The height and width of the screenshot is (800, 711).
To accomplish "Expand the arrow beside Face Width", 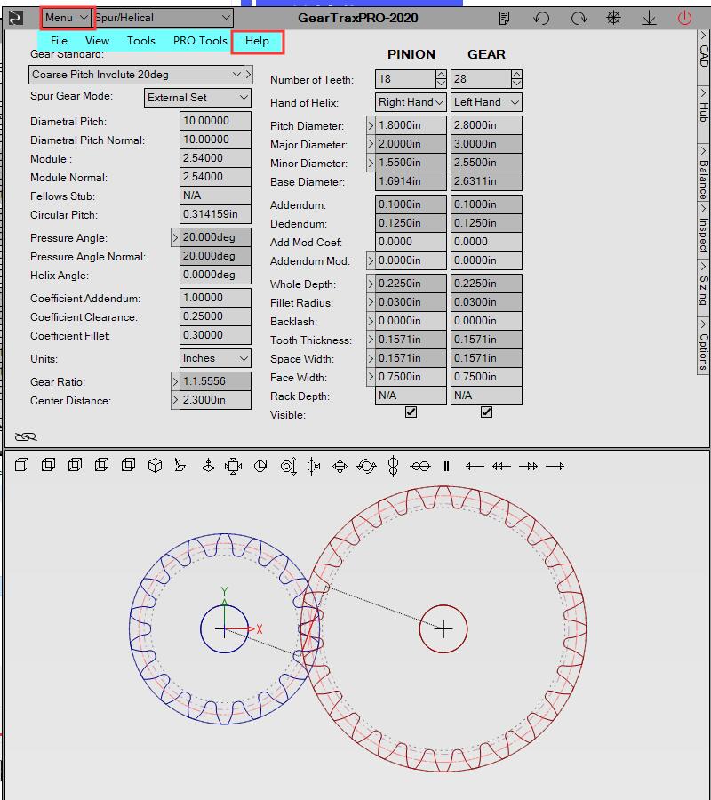I will pyautogui.click(x=371, y=377).
